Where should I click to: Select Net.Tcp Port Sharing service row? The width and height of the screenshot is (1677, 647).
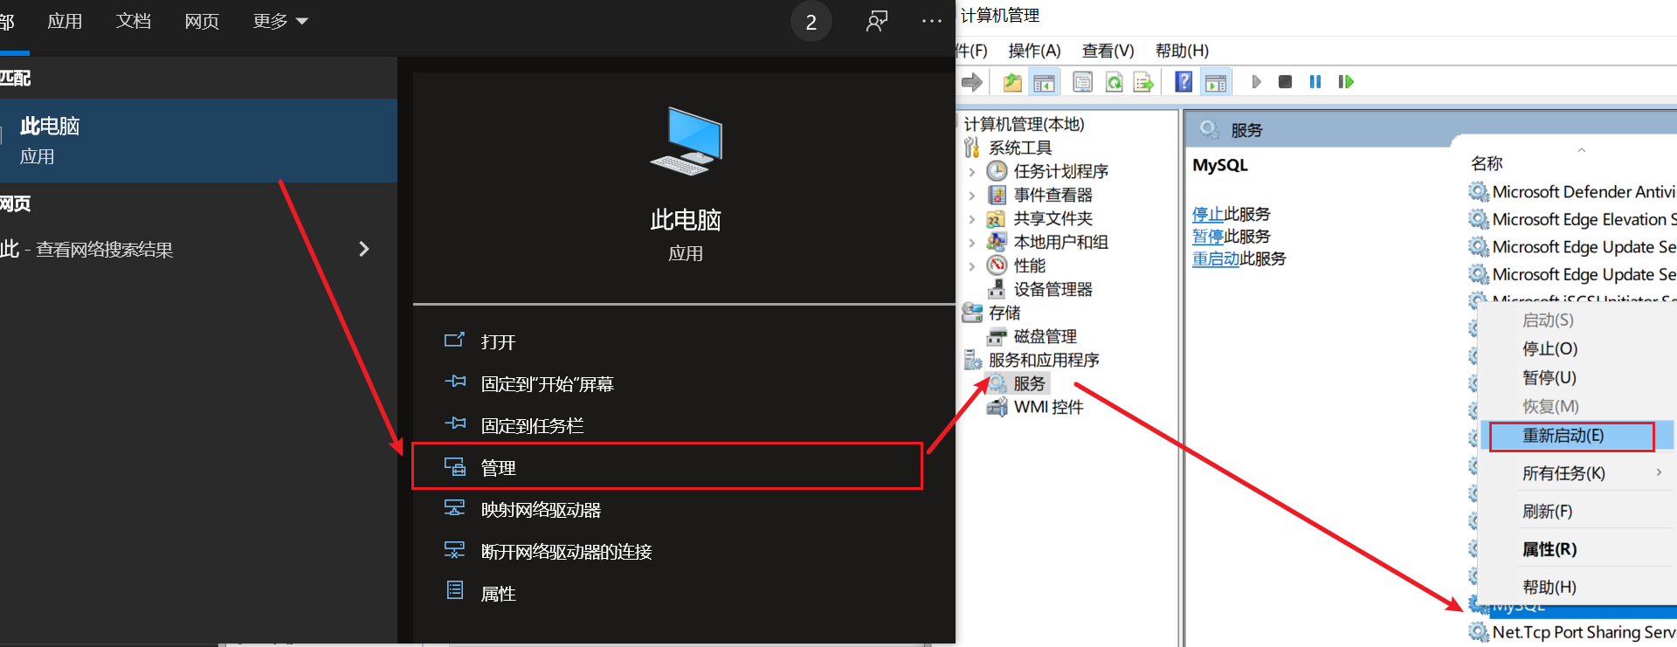[1572, 632]
